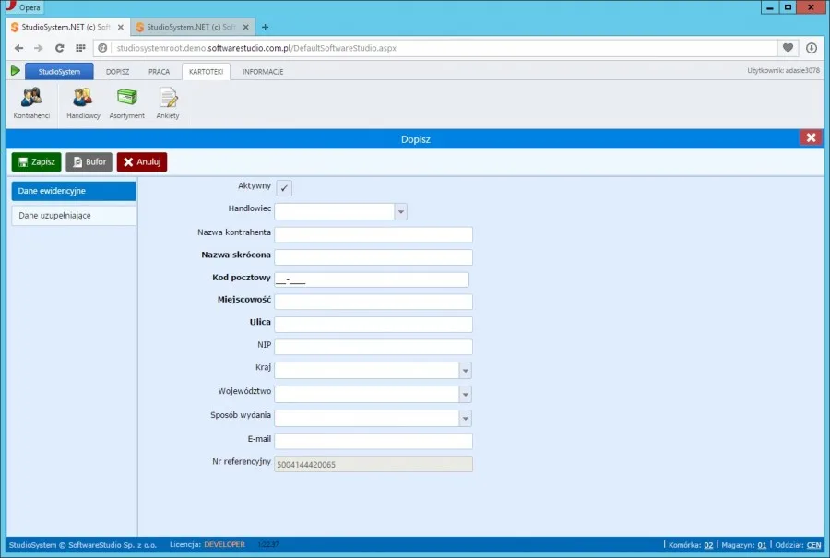This screenshot has width=830, height=558.
Task: Open the Asortyment card file
Action: point(126,103)
